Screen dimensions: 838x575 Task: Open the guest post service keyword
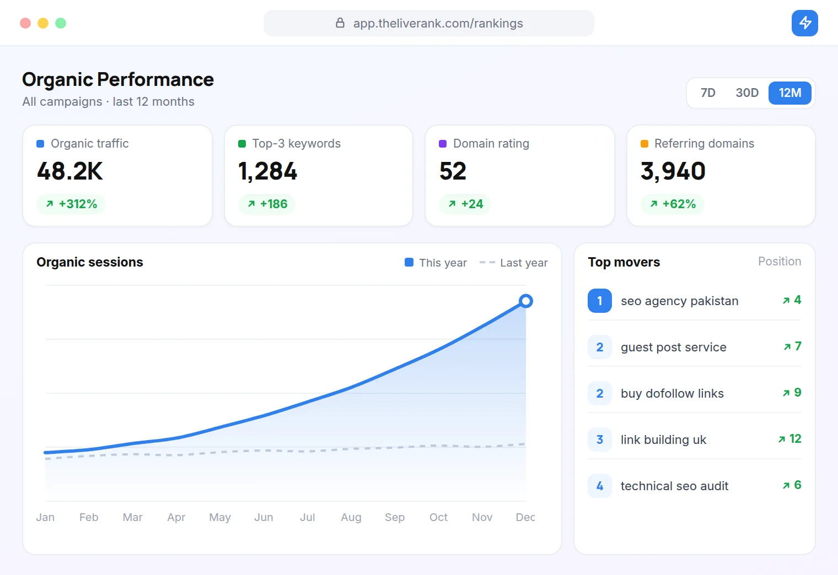674,347
